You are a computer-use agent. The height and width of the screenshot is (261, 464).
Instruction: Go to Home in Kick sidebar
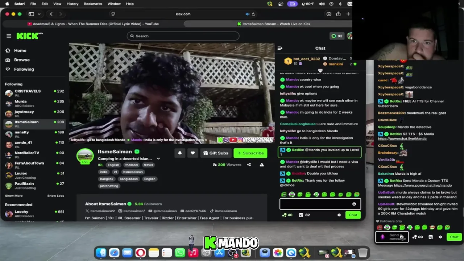click(x=20, y=50)
